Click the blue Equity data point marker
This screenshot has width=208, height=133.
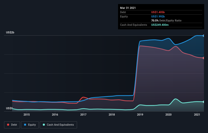click(x=204, y=36)
